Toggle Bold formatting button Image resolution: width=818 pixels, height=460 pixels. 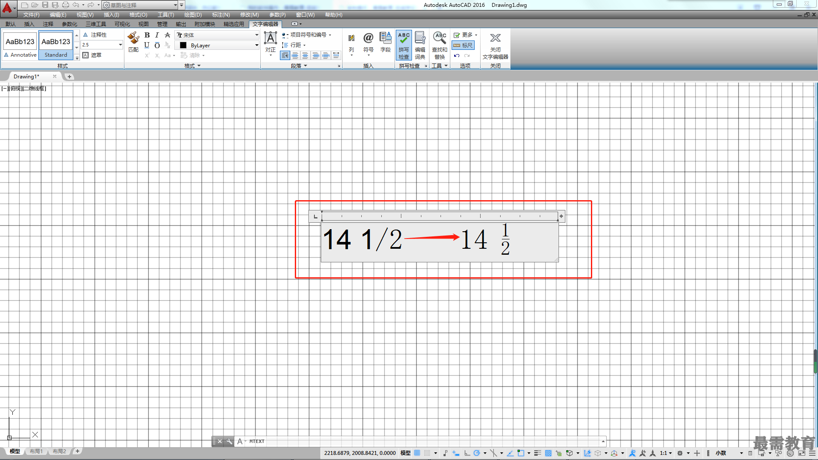tap(147, 35)
